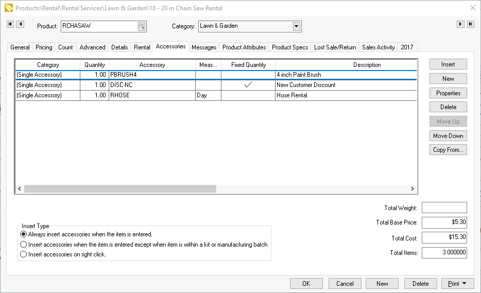Click the Total Base Price field
Viewport: 481px width, 293px height.
[444, 222]
